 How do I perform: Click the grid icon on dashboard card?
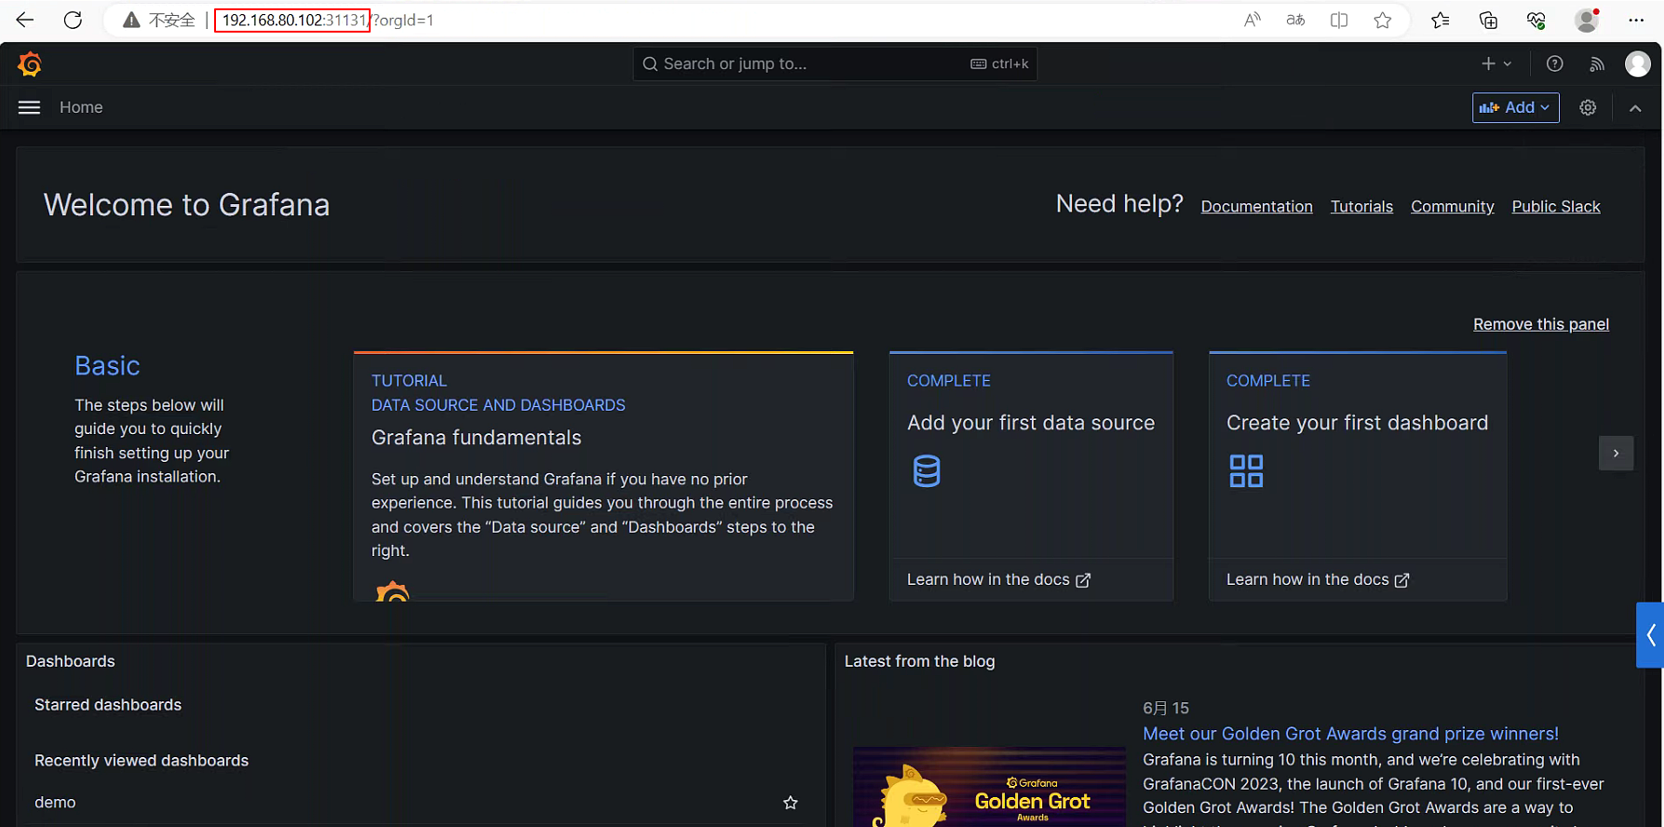pos(1246,471)
